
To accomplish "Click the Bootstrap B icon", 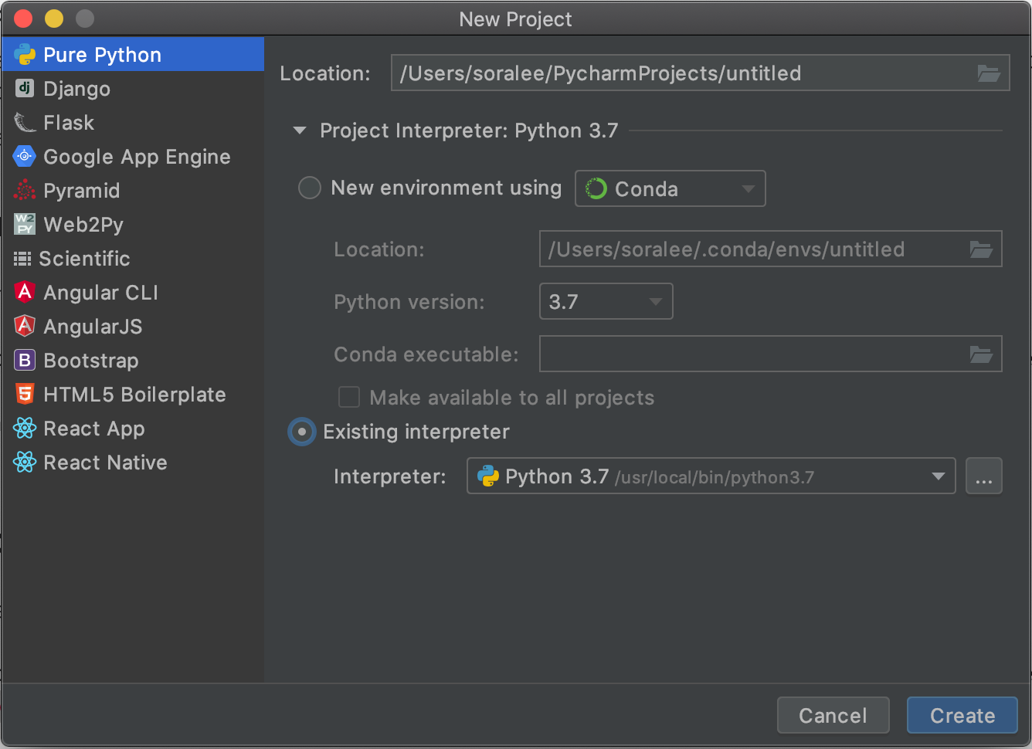I will (25, 360).
